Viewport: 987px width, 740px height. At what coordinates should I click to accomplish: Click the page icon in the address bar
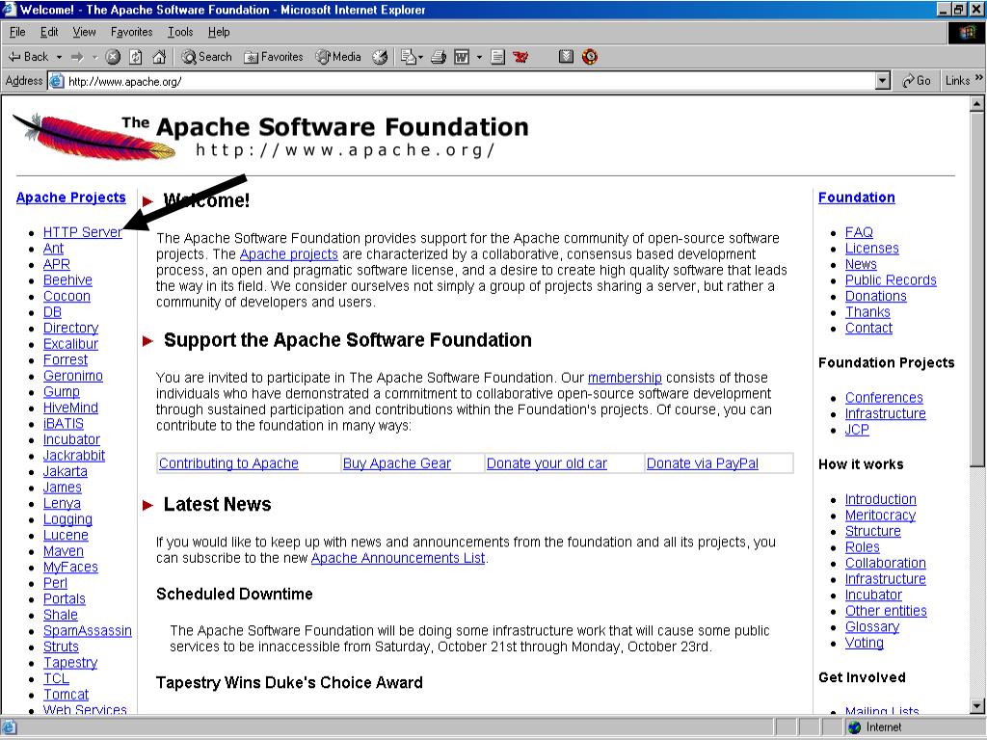pyautogui.click(x=57, y=81)
